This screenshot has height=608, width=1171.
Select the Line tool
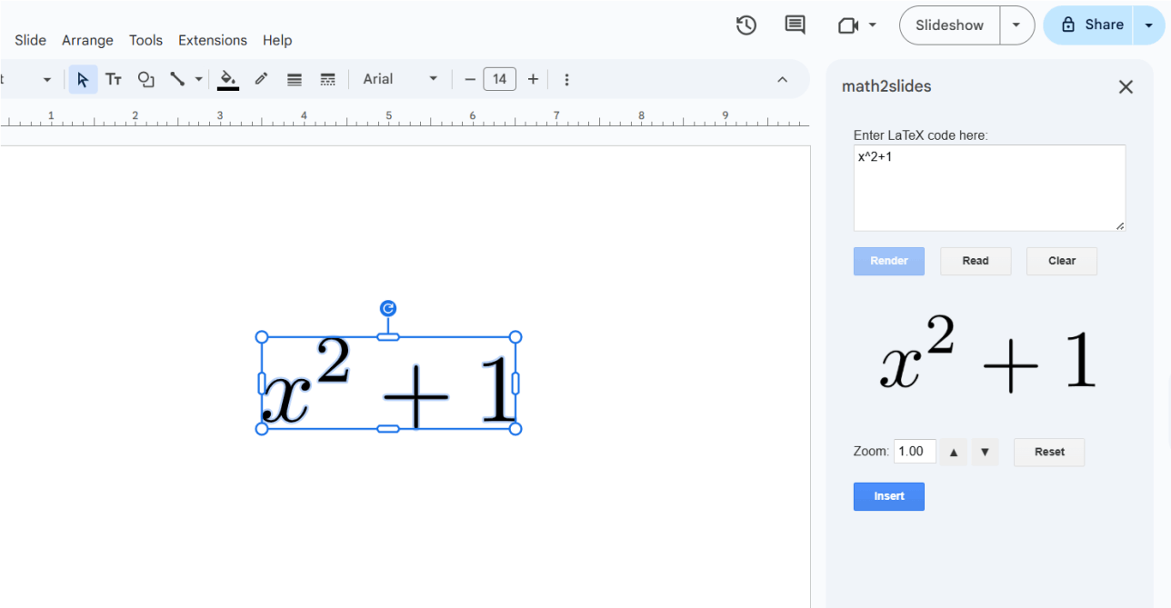(x=177, y=80)
